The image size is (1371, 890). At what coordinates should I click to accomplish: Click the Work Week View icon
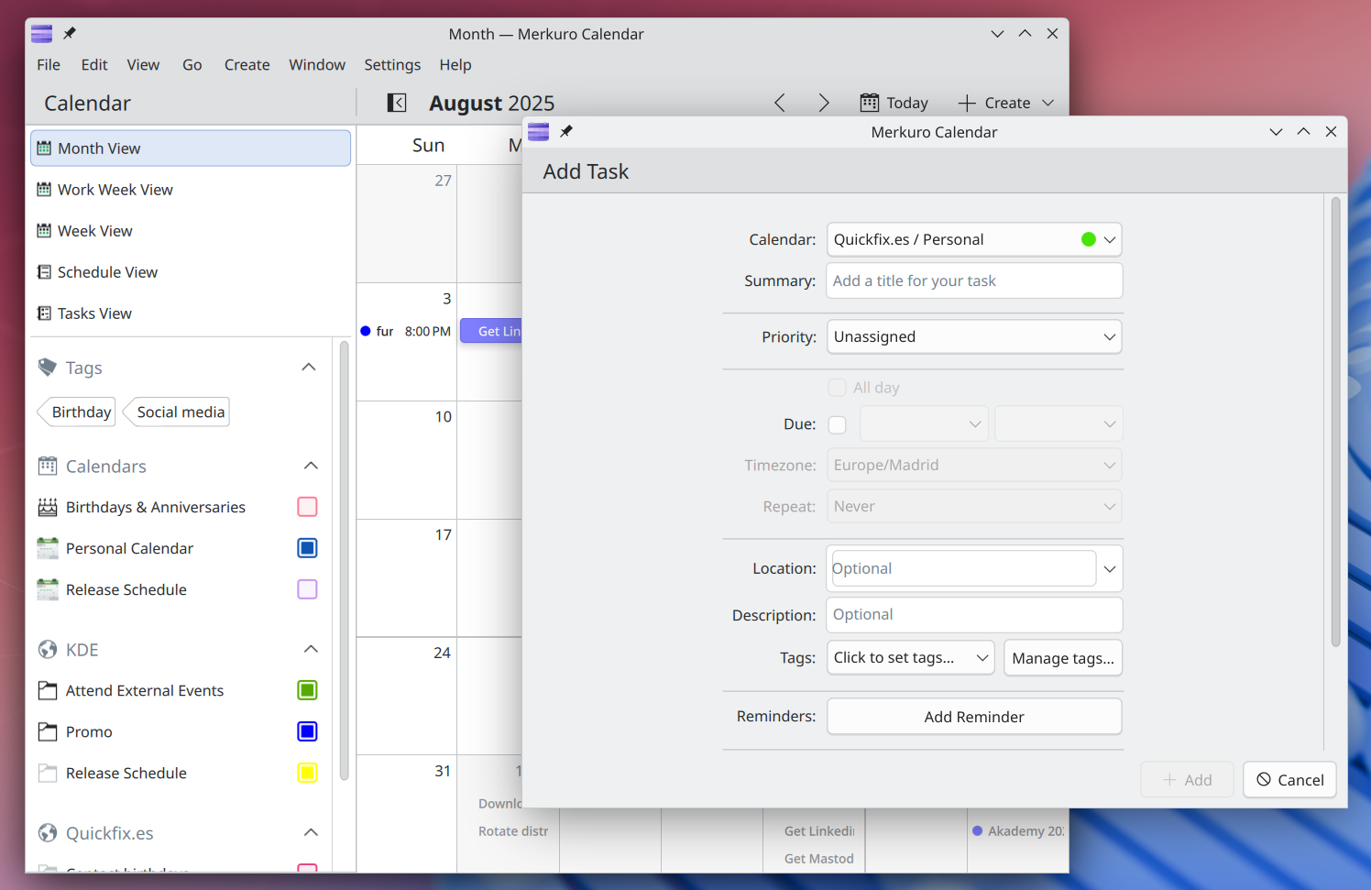click(44, 190)
